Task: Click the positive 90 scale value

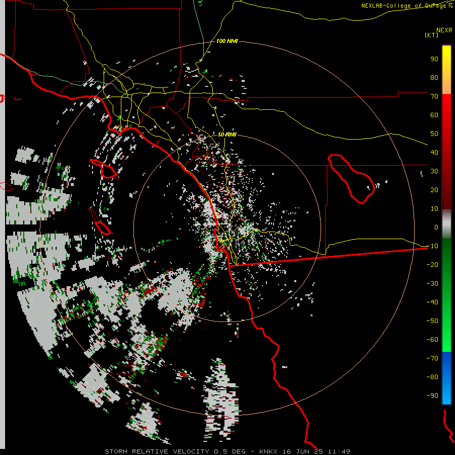Action: (x=434, y=59)
